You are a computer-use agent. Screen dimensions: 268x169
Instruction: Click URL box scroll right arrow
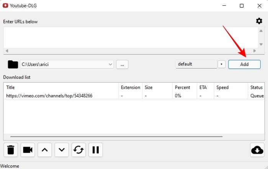[255, 51]
